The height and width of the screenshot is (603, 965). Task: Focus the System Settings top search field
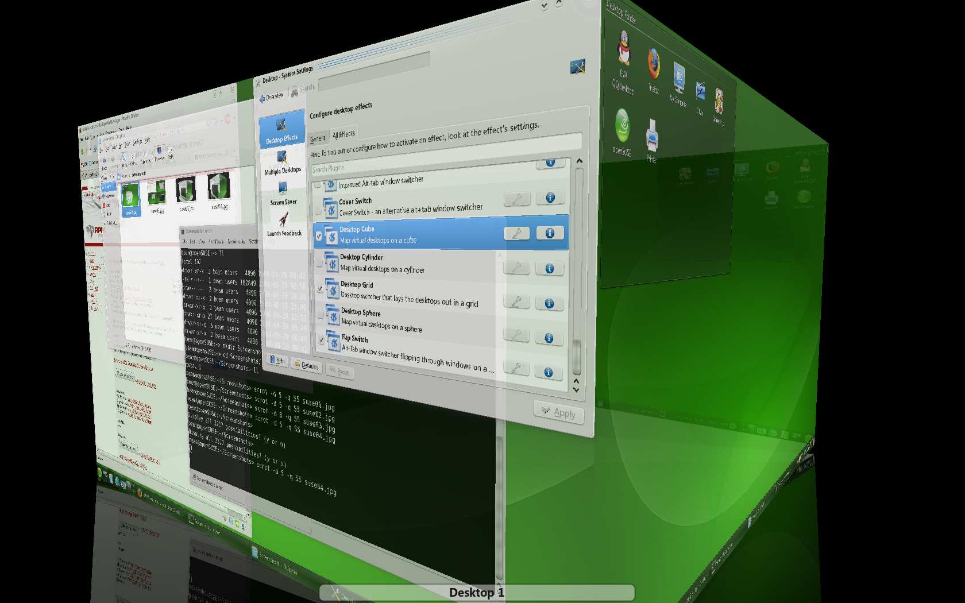point(373,70)
